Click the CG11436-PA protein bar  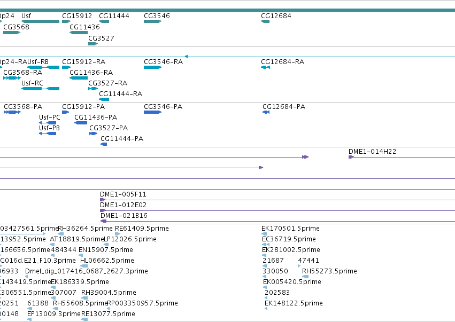click(81, 123)
